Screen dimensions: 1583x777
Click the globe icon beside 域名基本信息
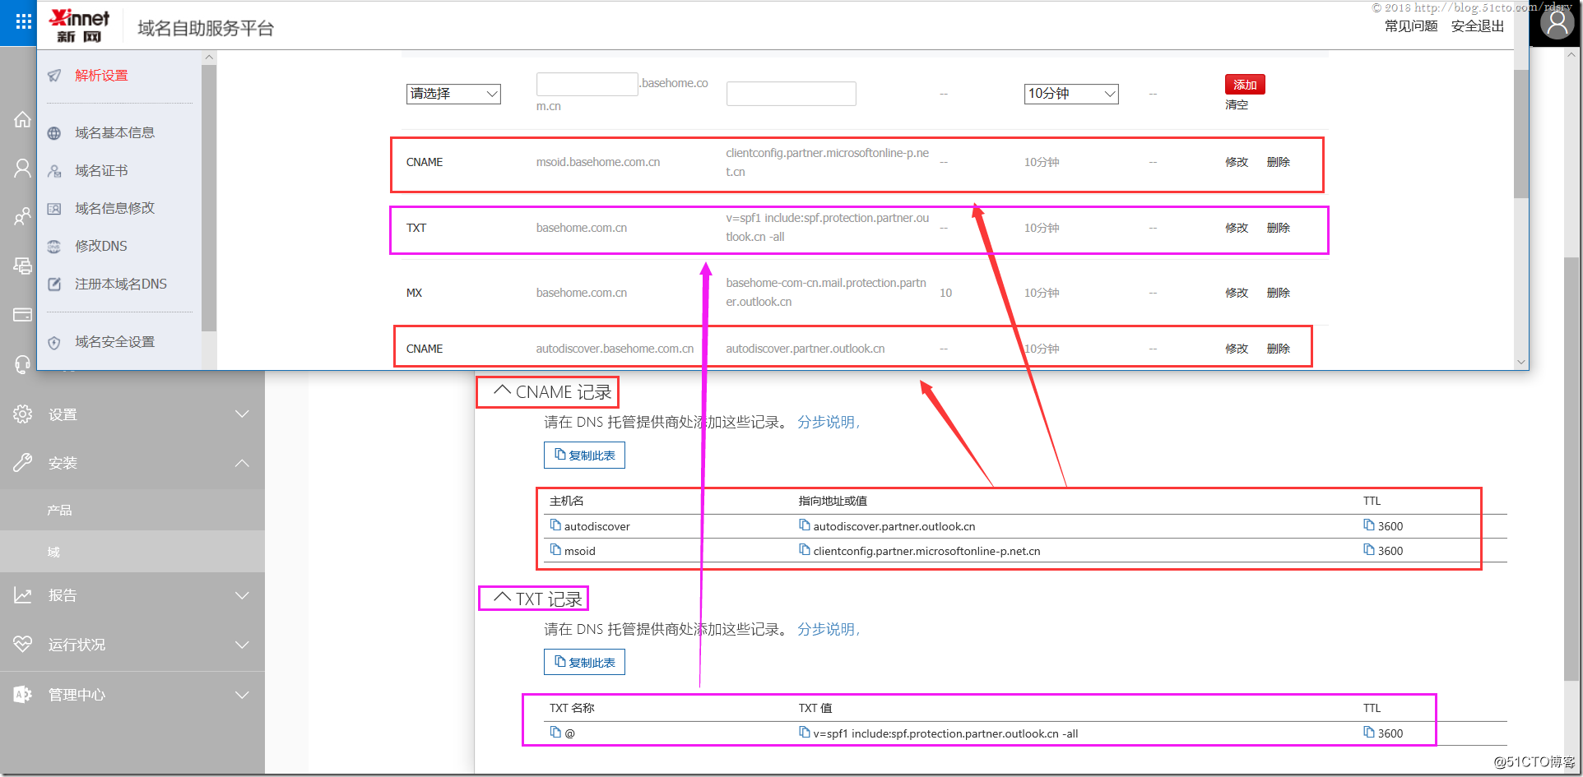(54, 133)
